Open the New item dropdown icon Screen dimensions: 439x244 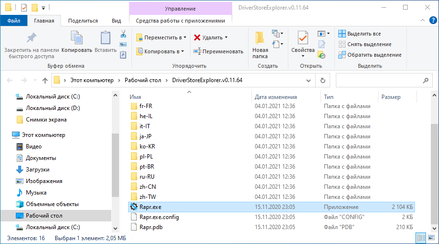click(x=277, y=34)
